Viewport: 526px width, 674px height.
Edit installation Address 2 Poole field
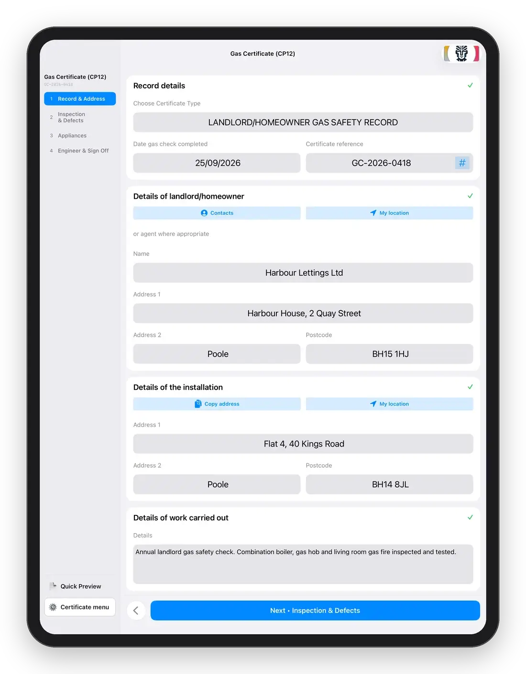(217, 484)
